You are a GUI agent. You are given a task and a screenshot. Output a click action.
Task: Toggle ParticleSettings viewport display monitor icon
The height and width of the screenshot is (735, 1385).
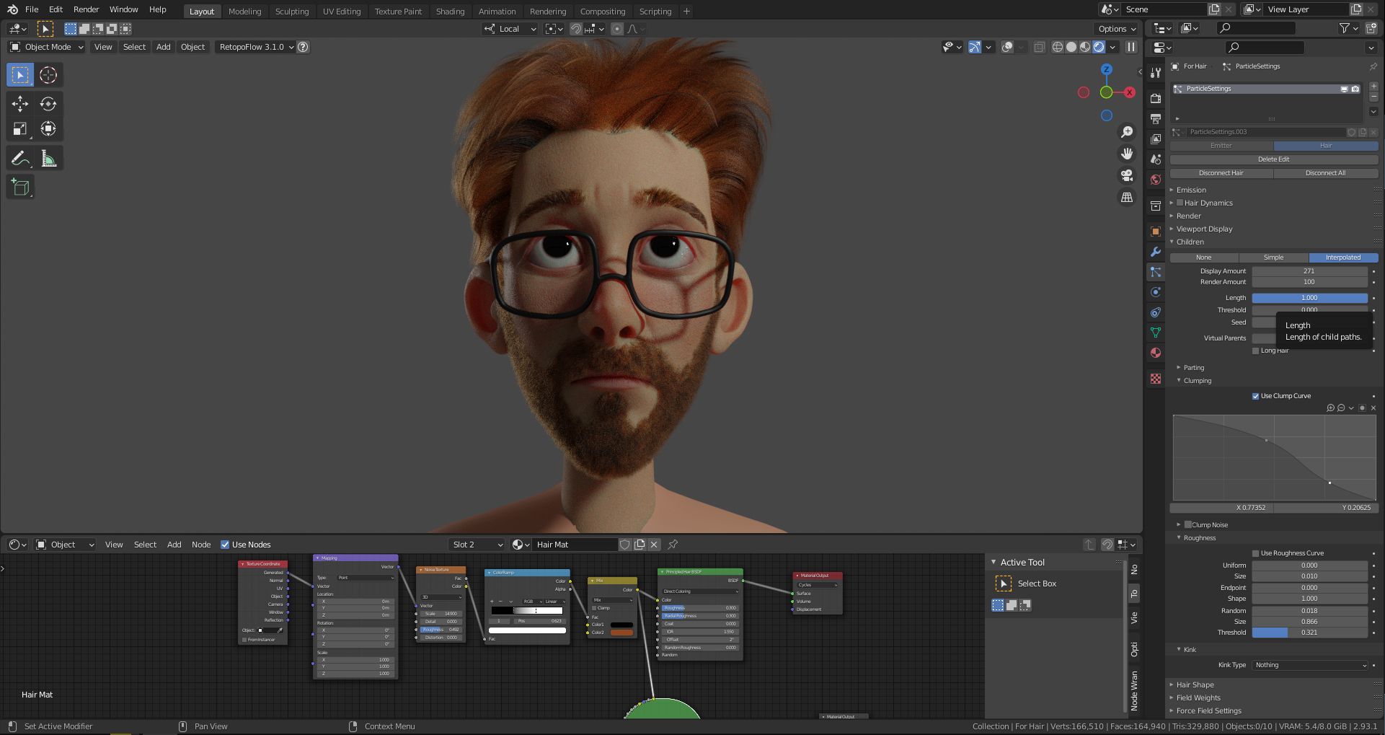(x=1344, y=89)
